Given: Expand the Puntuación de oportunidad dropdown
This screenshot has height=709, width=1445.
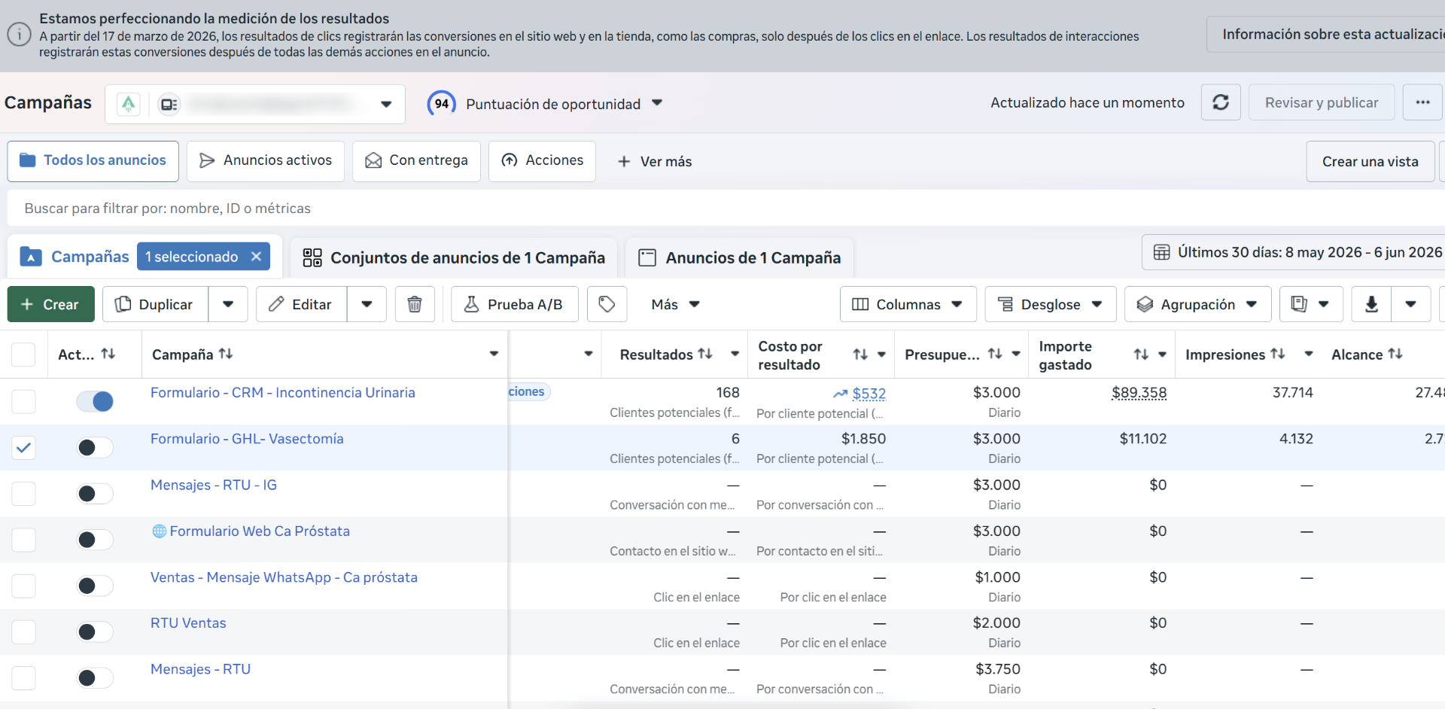Looking at the screenshot, I should [657, 102].
